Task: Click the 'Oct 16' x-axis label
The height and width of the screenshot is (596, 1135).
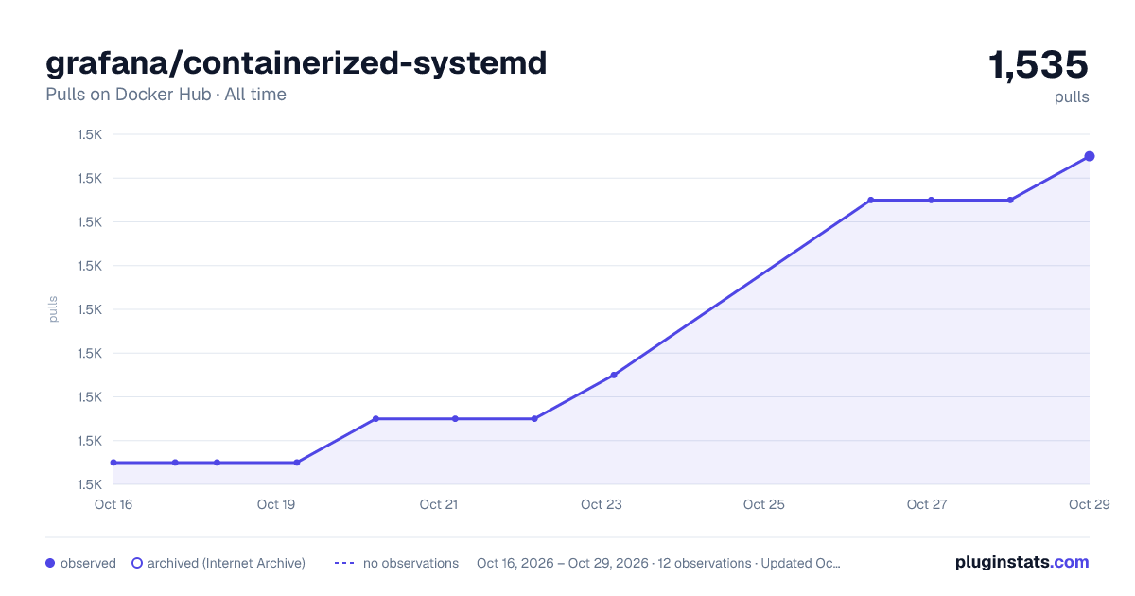Action: coord(113,504)
